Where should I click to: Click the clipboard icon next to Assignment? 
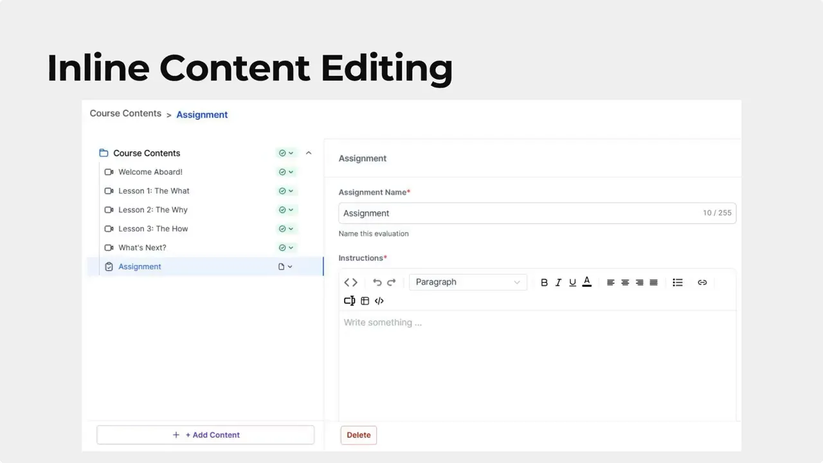point(109,266)
